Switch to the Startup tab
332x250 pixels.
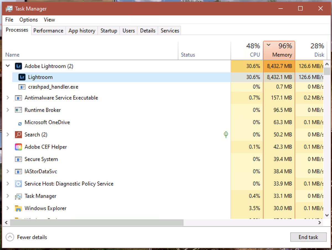click(109, 31)
